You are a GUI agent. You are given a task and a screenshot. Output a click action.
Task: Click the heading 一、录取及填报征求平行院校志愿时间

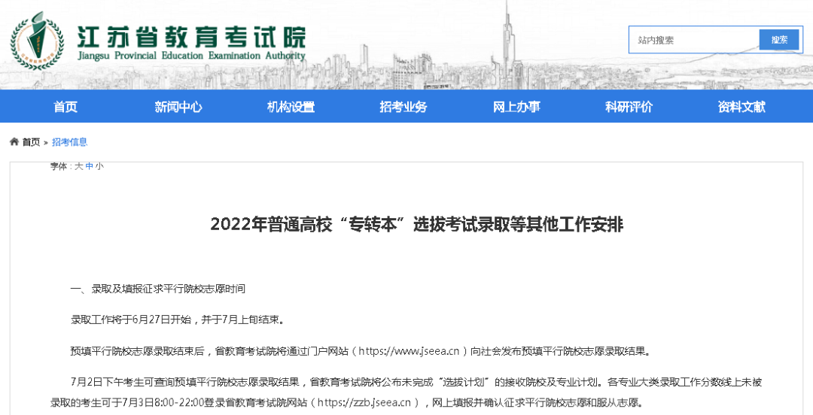point(157,289)
